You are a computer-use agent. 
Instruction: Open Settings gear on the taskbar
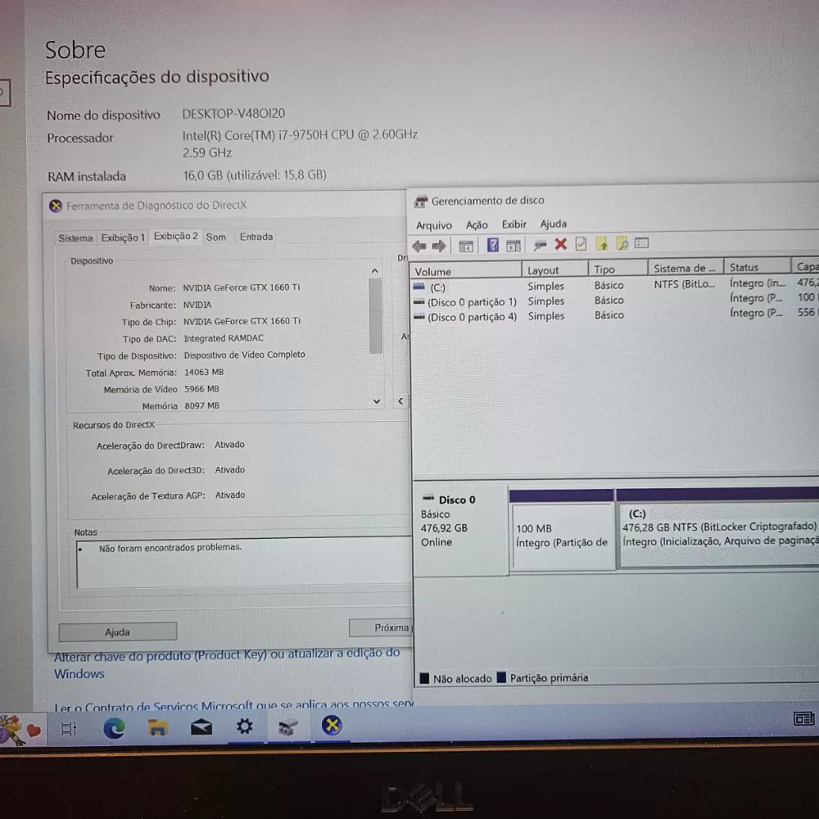tap(244, 726)
